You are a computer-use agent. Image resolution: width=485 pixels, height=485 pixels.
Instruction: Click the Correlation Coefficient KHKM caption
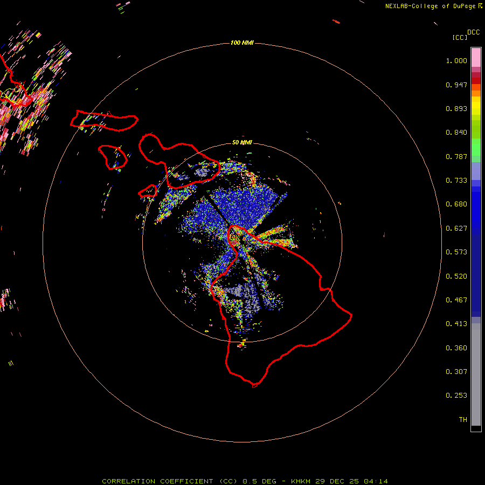[x=245, y=481]
